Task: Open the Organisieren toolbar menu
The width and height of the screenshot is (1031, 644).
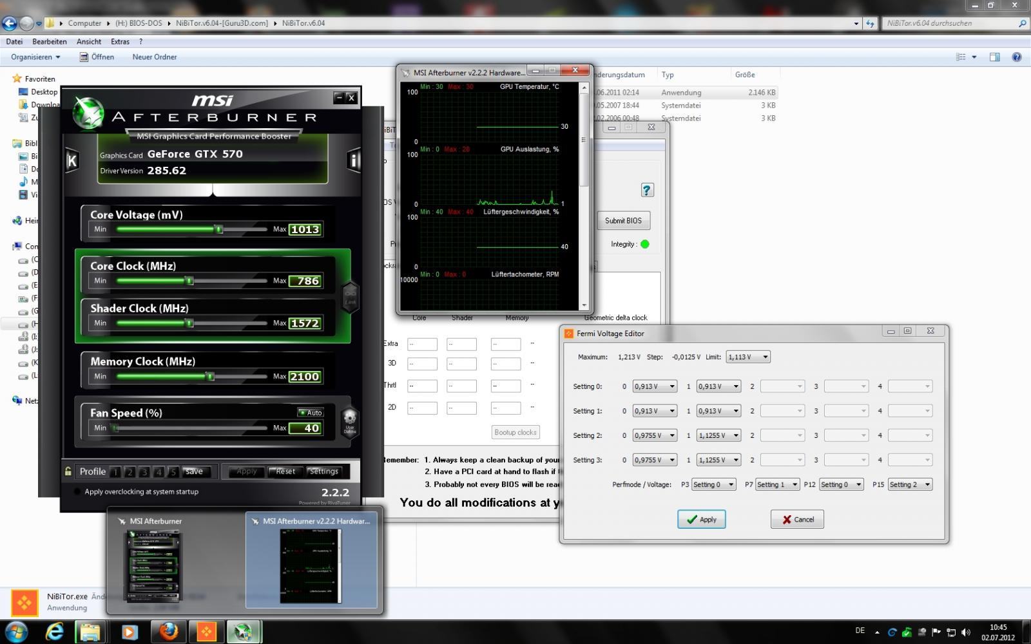Action: coord(35,57)
